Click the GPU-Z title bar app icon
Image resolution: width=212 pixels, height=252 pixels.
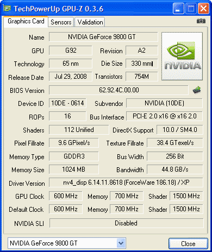pos(7,8)
